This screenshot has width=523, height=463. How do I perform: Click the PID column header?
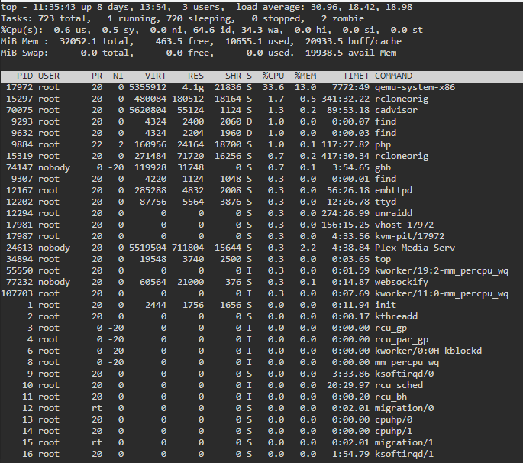pyautogui.click(x=25, y=76)
